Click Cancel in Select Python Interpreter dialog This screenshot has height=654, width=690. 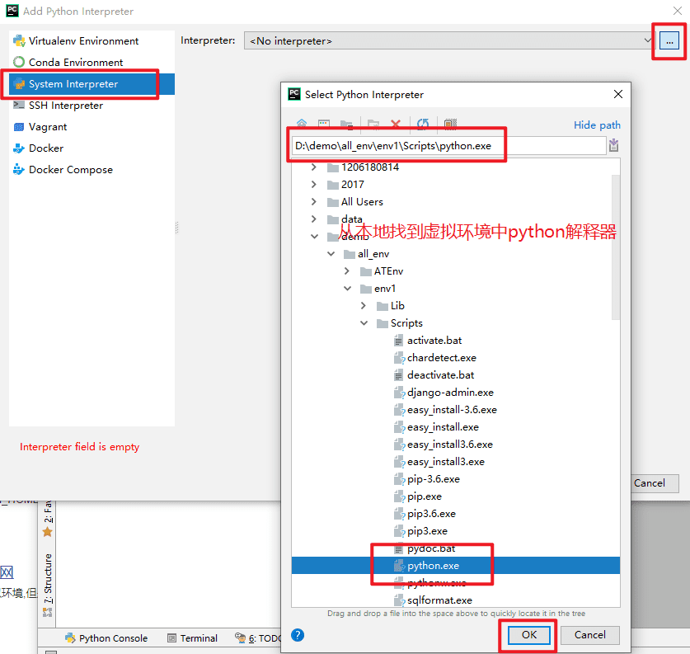[590, 635]
